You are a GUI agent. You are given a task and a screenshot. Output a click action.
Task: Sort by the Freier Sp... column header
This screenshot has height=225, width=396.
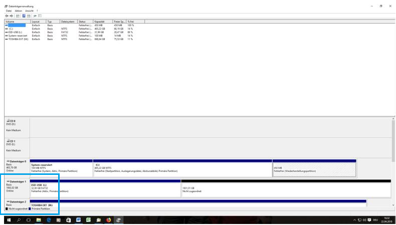(x=120, y=22)
